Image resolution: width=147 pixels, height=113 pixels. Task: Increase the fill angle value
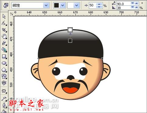pos(137,4)
